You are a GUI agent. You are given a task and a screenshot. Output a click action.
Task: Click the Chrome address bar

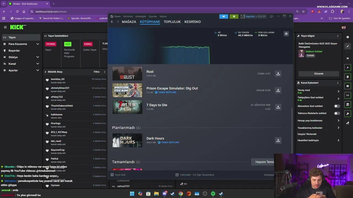coord(163,12)
